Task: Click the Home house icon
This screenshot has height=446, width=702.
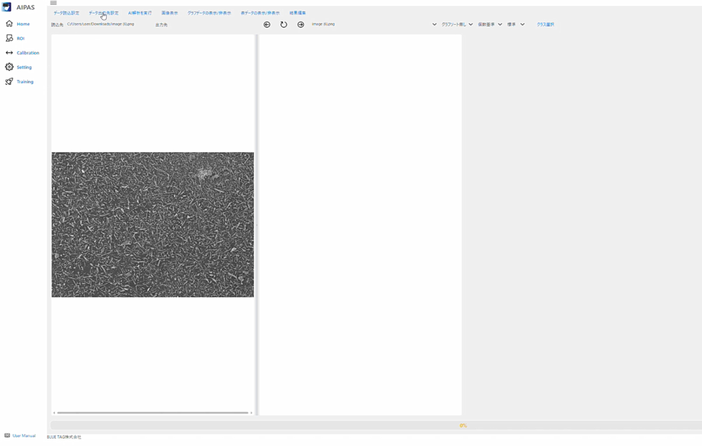Action: [x=9, y=23]
